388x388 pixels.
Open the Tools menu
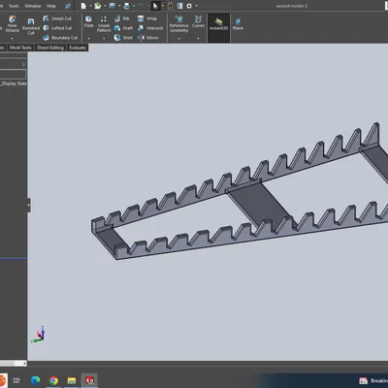pos(14,6)
